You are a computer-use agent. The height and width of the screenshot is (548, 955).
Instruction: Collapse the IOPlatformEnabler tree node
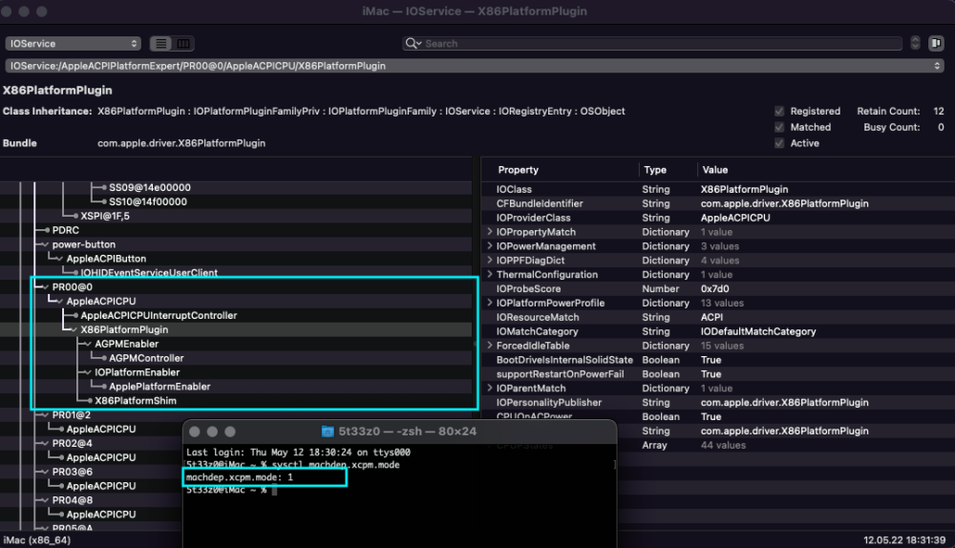(x=88, y=372)
